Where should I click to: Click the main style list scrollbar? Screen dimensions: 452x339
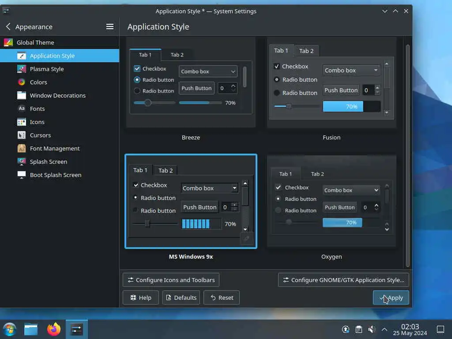click(x=407, y=156)
